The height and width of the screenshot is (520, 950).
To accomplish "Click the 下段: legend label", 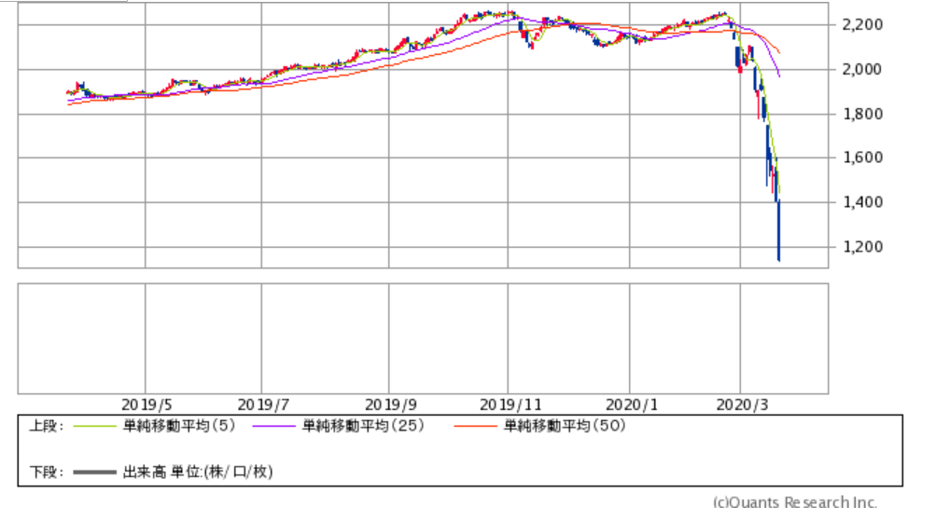I will pyautogui.click(x=46, y=472).
